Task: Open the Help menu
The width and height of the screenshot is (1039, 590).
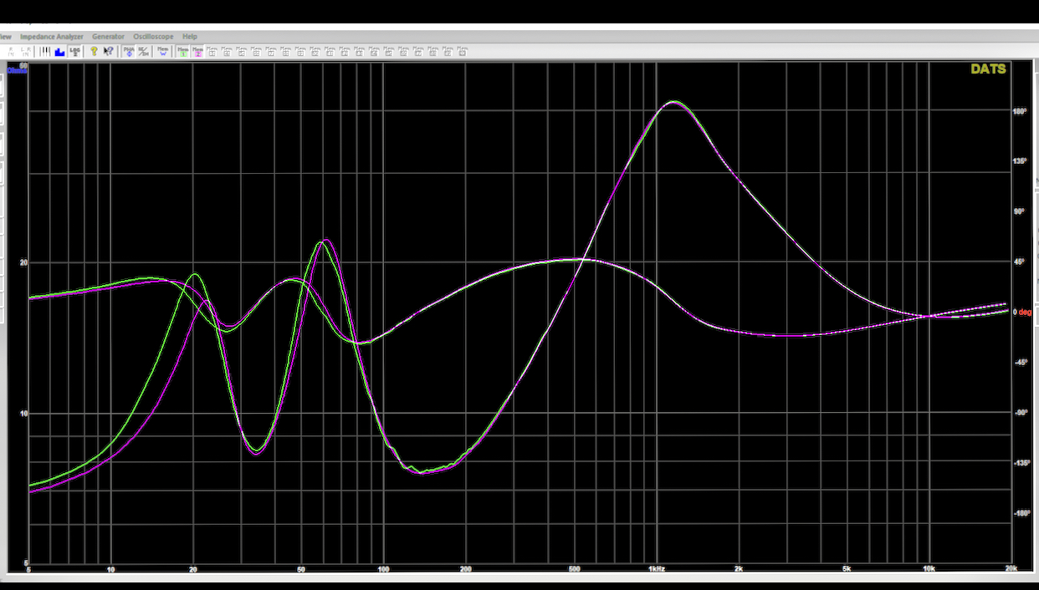Action: [x=190, y=37]
